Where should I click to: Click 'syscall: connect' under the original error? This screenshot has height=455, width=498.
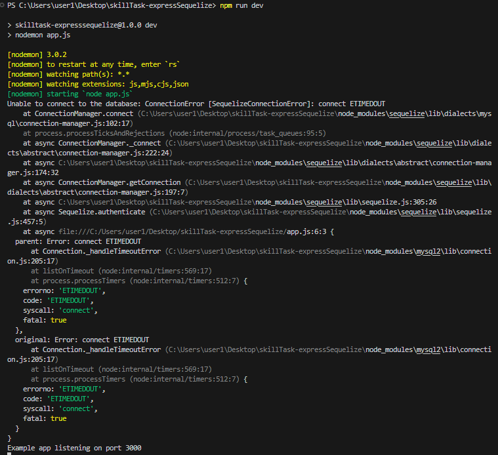[60, 408]
